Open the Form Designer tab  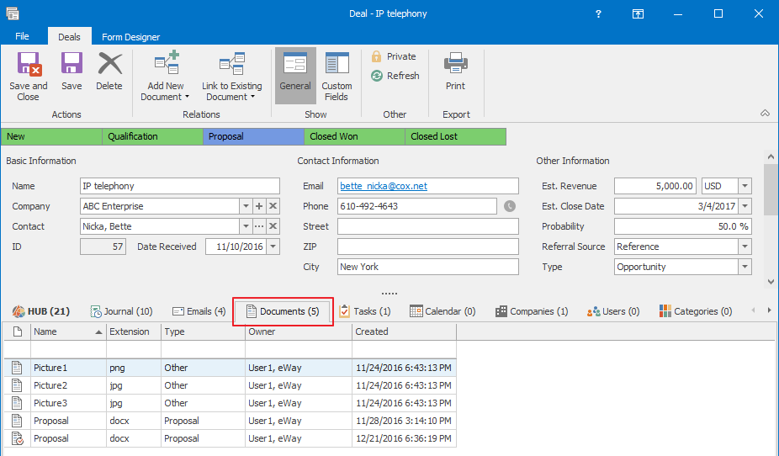pos(130,37)
